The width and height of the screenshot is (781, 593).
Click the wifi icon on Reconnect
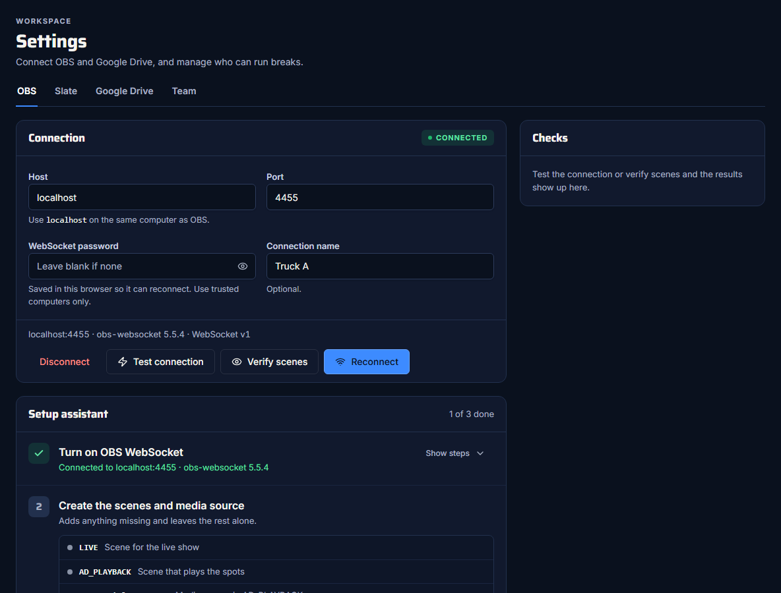[340, 362]
